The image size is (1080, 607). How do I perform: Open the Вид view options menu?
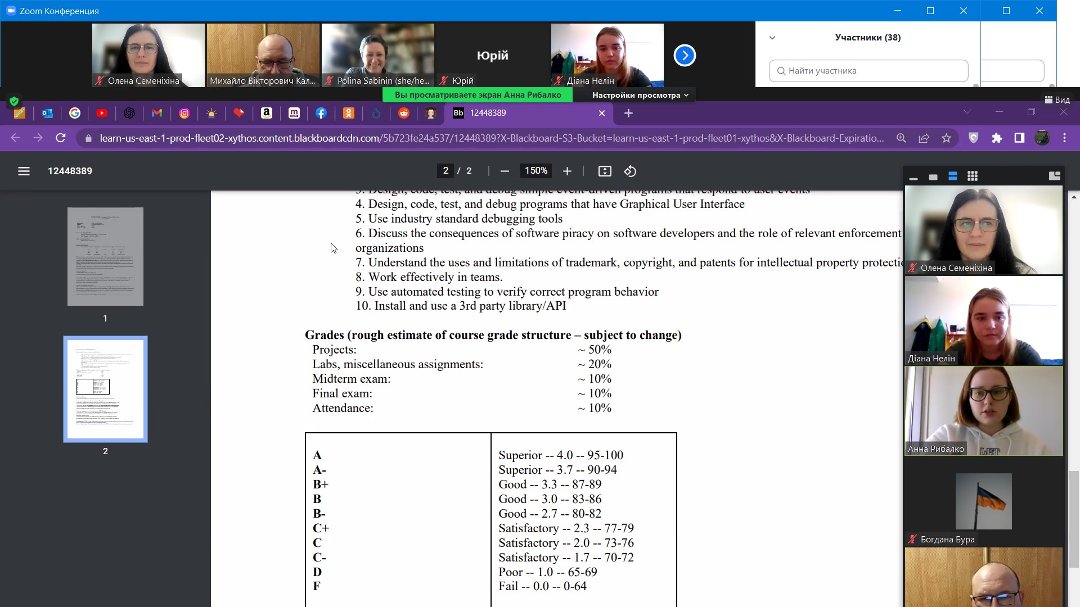[x=1057, y=99]
